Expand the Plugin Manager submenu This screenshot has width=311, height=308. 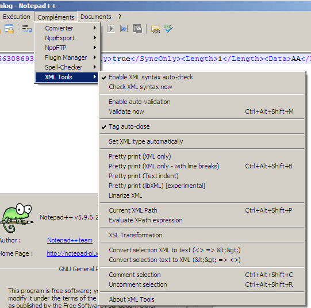click(67, 57)
